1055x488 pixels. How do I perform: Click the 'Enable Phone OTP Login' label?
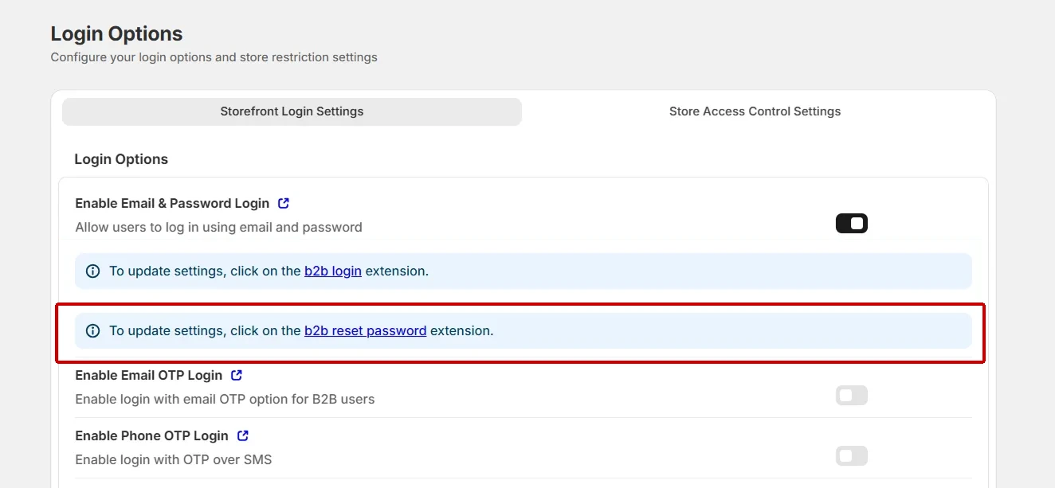tap(151, 435)
